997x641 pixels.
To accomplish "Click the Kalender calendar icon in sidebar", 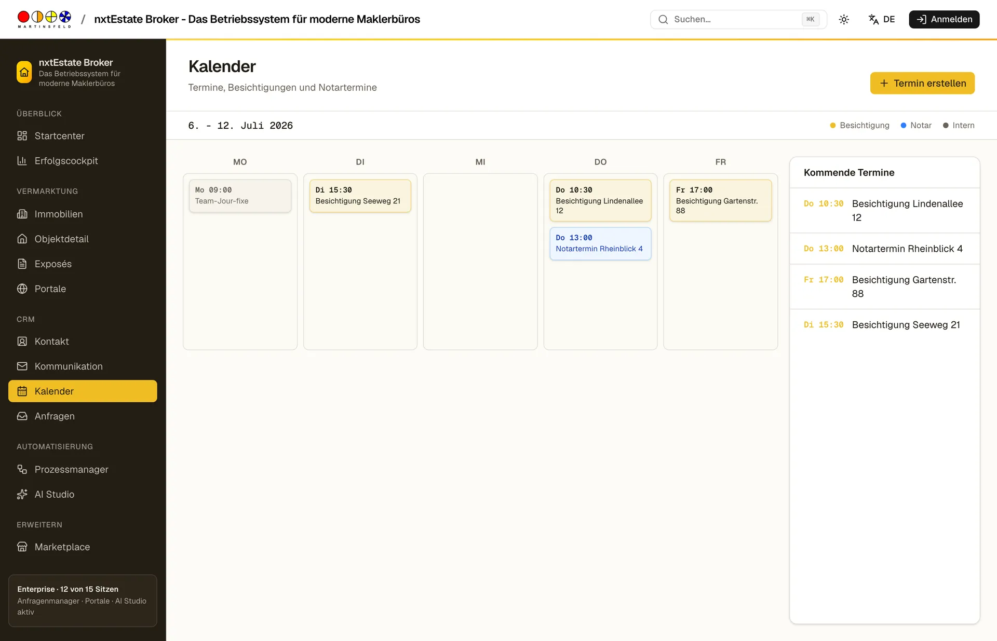I will [22, 391].
